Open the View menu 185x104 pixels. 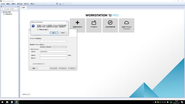click(x=14, y=4)
